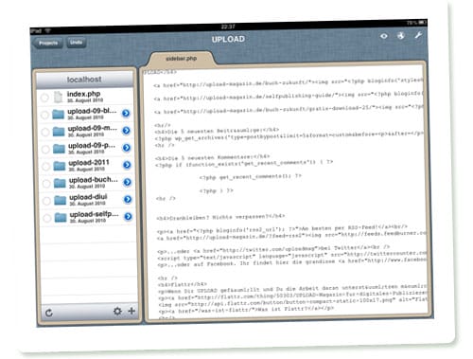The width and height of the screenshot is (473, 359).
Task: Place cursor in the code editor area
Action: pyautogui.click(x=286, y=192)
